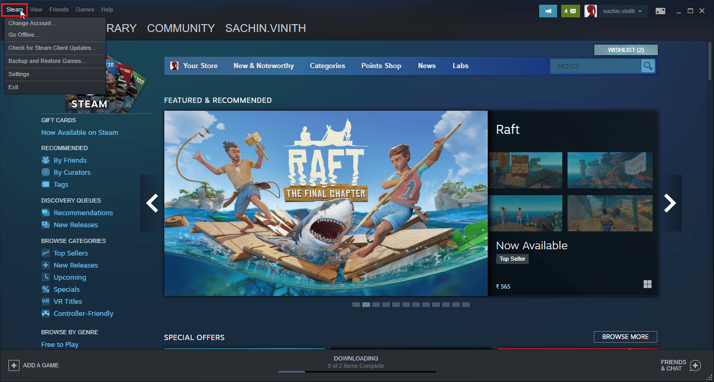Select the first carousel page dot
This screenshot has height=382, width=714.
coord(356,304)
